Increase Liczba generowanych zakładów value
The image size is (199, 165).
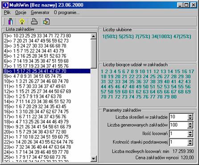click(x=190, y=123)
